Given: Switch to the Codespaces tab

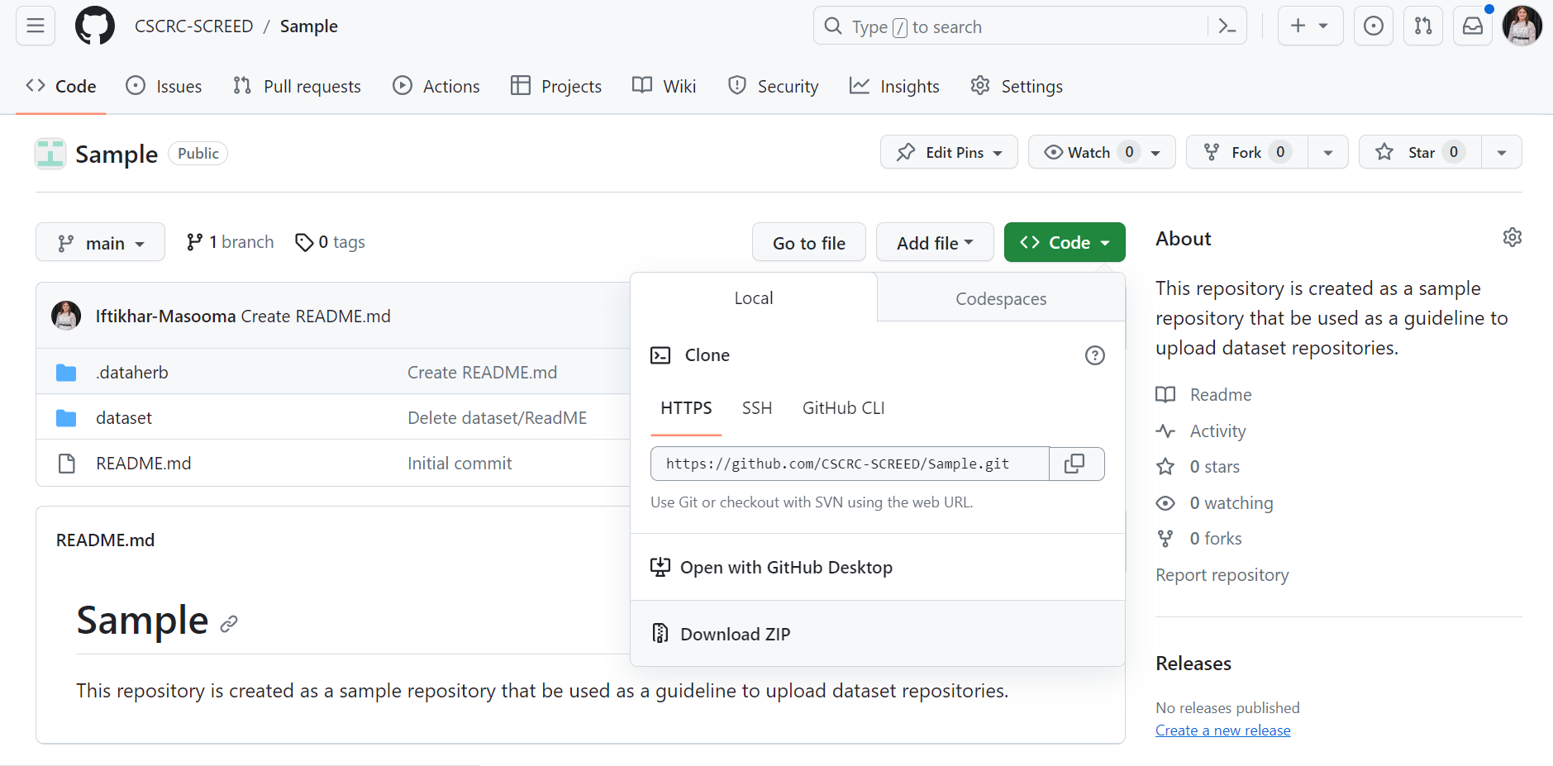Looking at the screenshot, I should 1000,298.
